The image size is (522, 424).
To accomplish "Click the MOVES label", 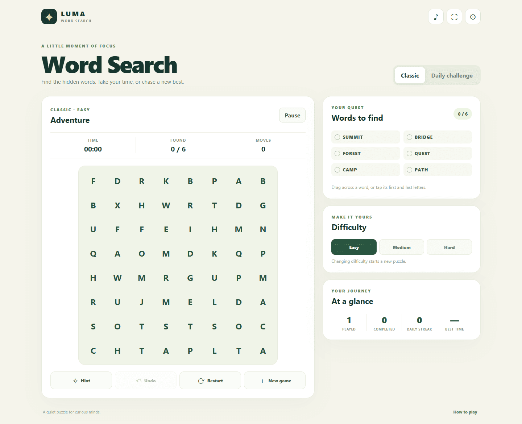I will 263,140.
